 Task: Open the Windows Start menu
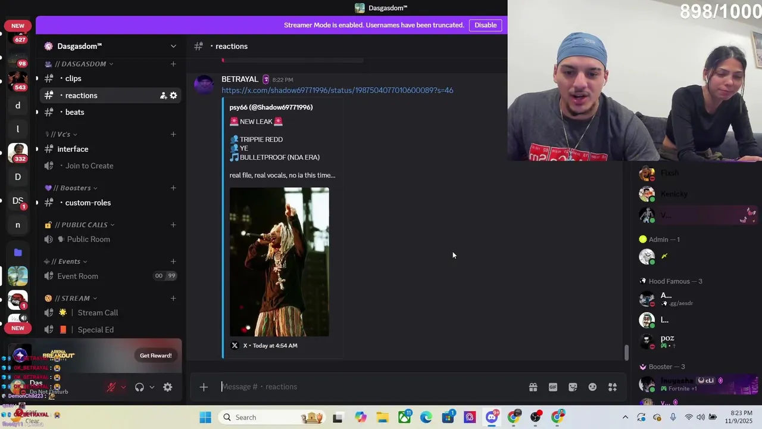[205, 417]
